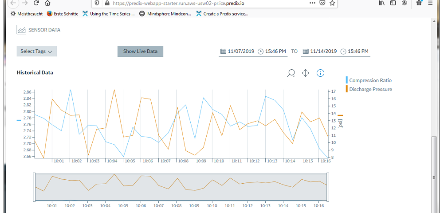Click the gift what's new icon
The height and width of the screenshot is (213, 444).
click(x=419, y=3)
